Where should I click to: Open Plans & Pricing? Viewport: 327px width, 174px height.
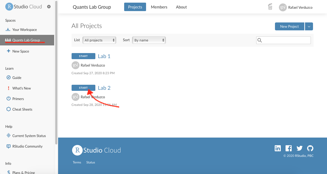tap(24, 172)
